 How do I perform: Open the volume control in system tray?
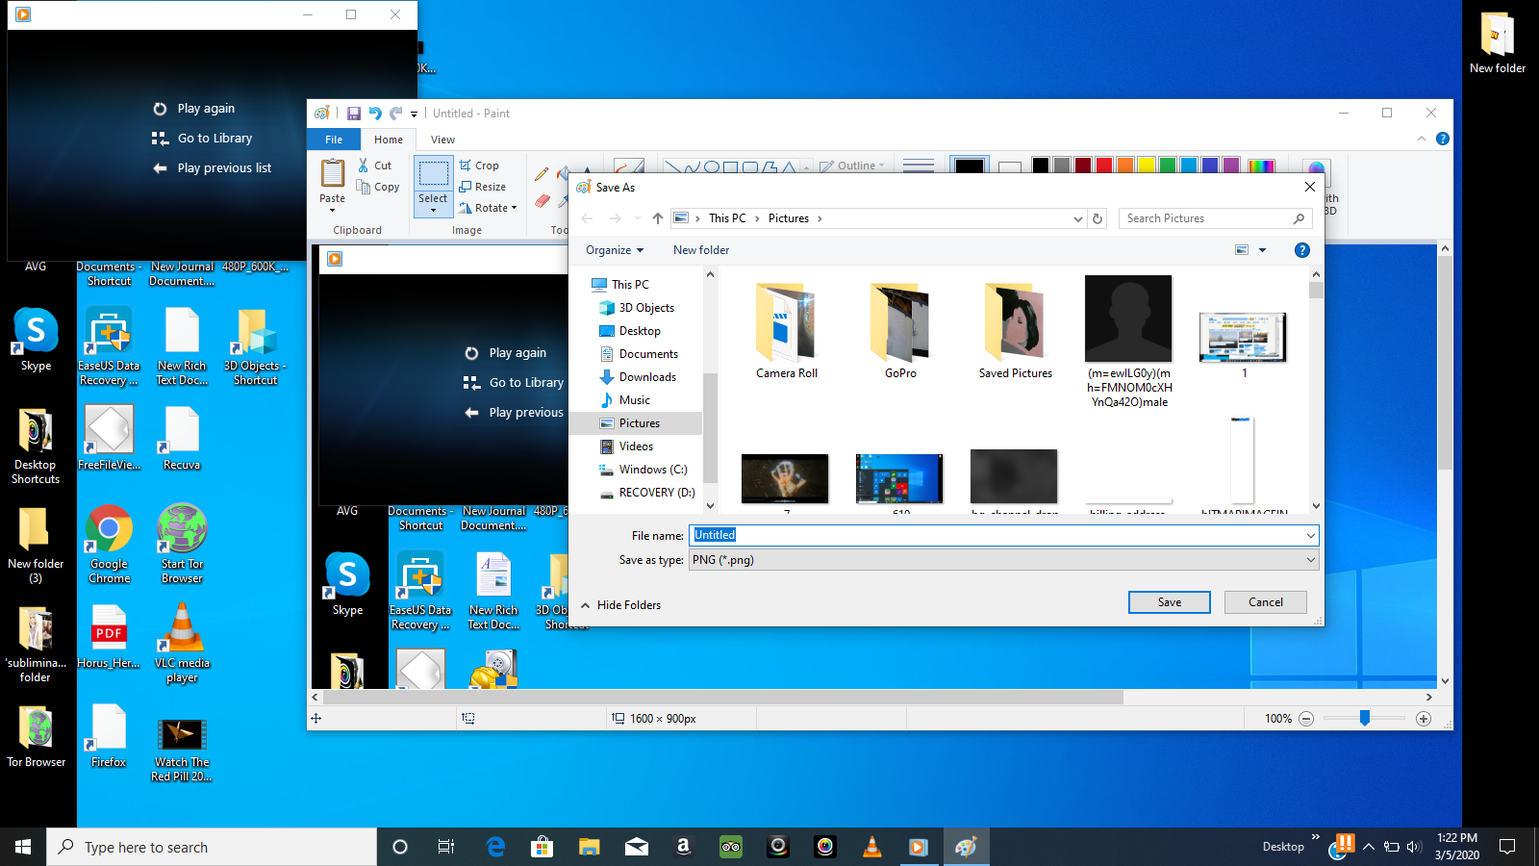point(1414,847)
